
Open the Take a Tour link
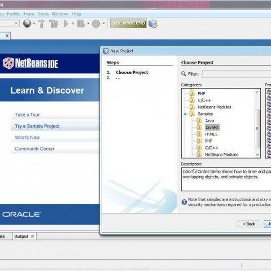[27, 115]
